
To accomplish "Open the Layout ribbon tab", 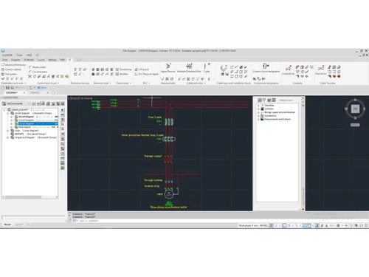I will click(x=41, y=60).
